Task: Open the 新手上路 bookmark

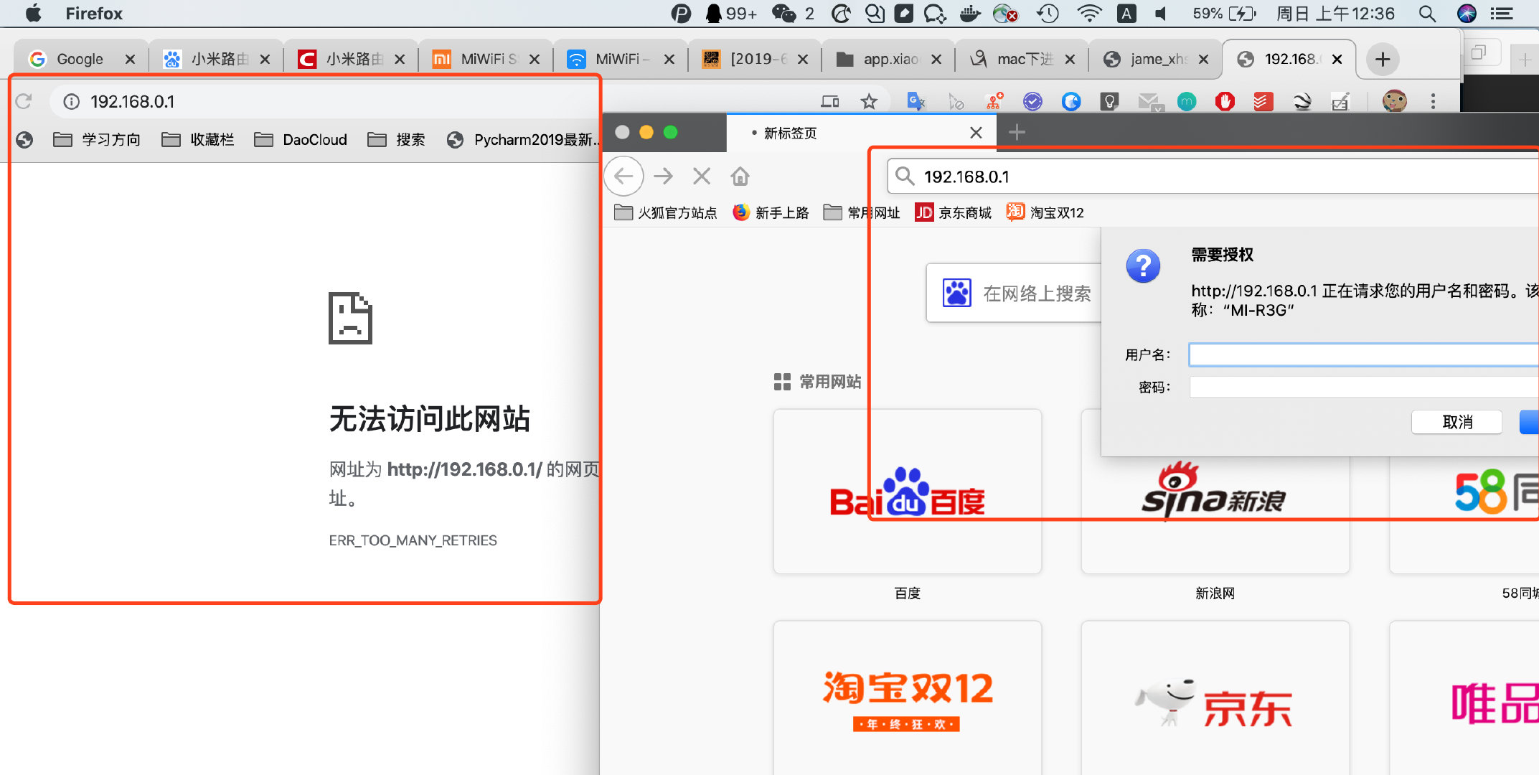Action: 771,212
